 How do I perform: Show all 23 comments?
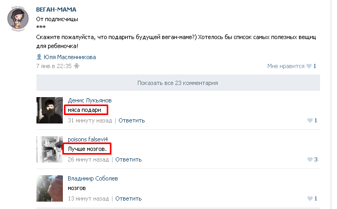click(x=178, y=83)
